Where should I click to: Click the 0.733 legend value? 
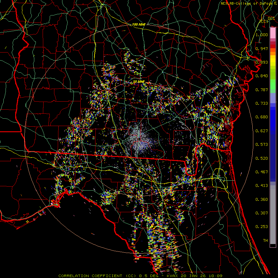click(x=262, y=103)
